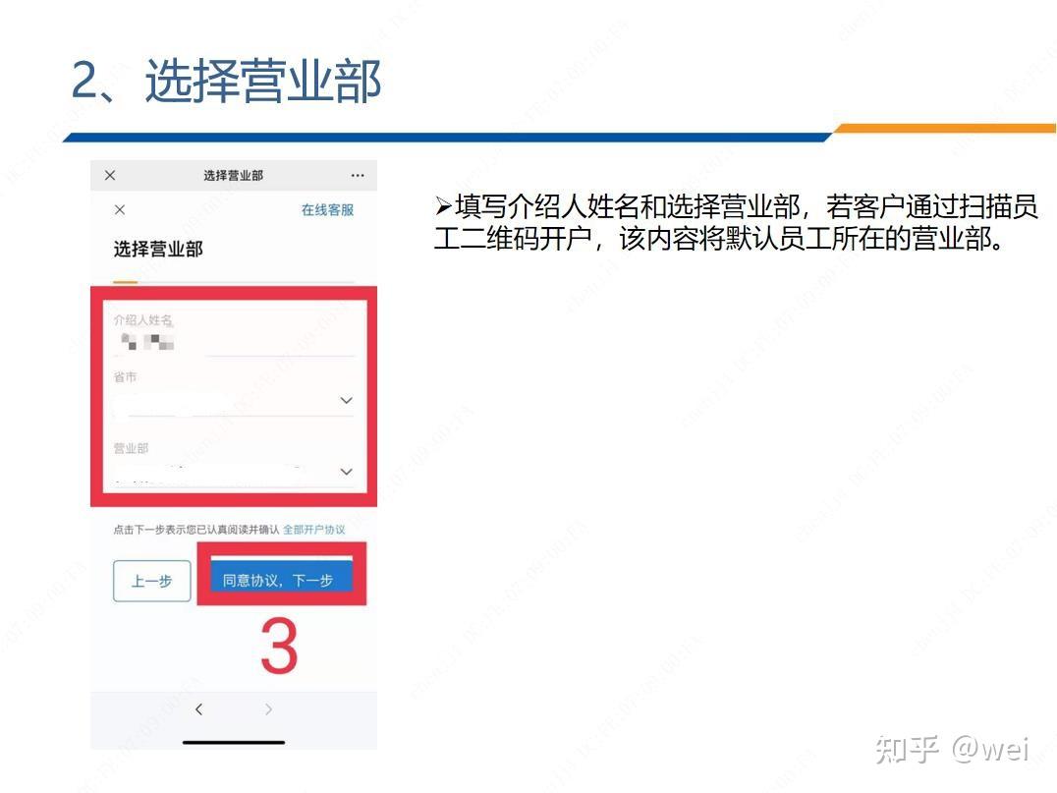1057x793 pixels.
Task: Click the 介绍人姓名 input field
Action: coord(233,342)
